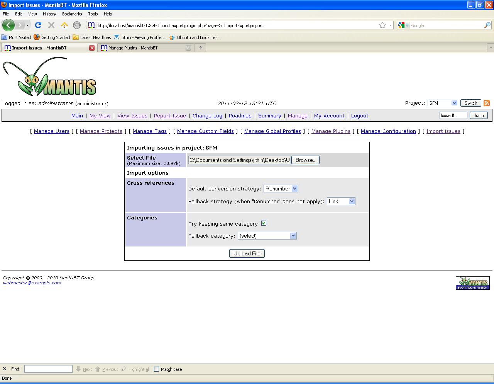
Task: Expand the Fallback strategy Link dropdown
Action: coord(341,201)
